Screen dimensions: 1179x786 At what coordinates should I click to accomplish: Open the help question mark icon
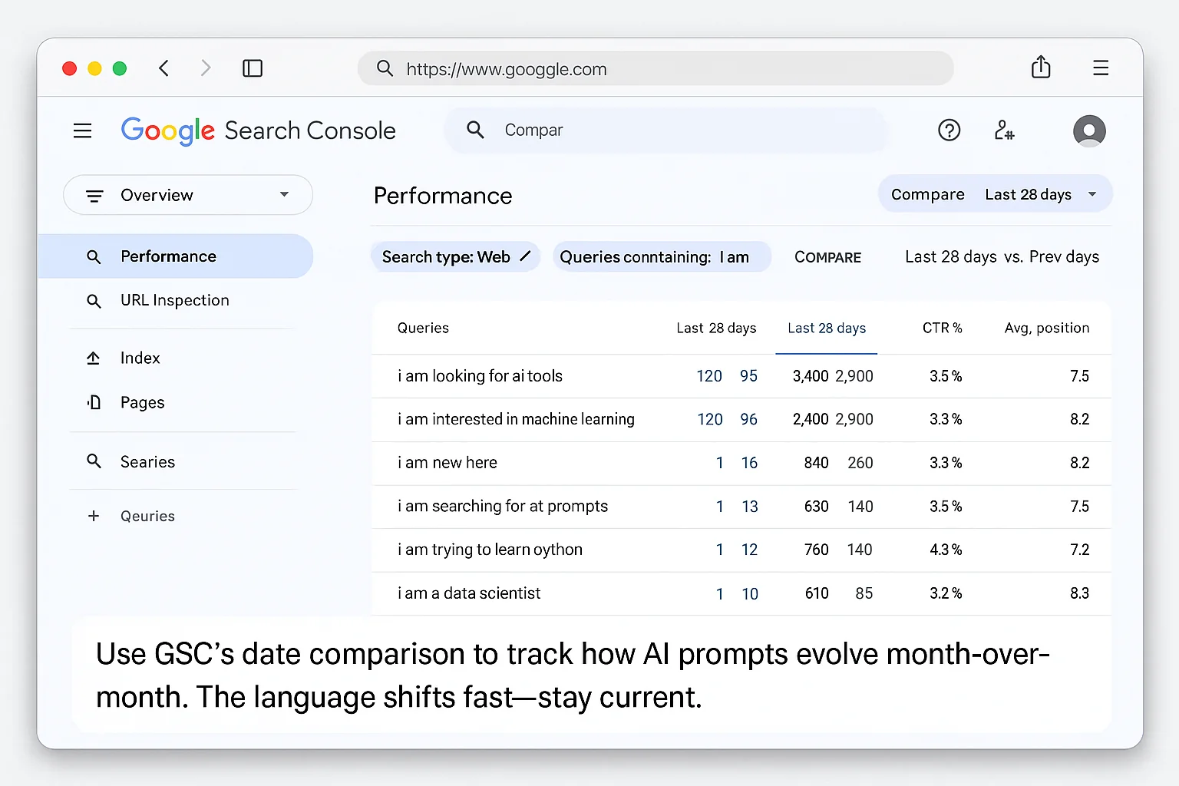click(949, 130)
